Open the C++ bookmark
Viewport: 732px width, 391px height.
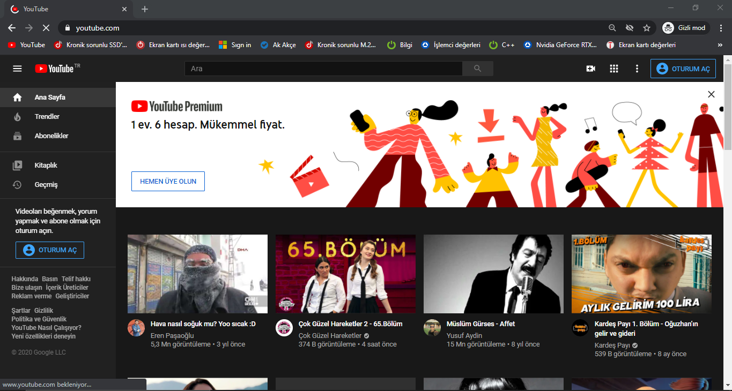[502, 45]
